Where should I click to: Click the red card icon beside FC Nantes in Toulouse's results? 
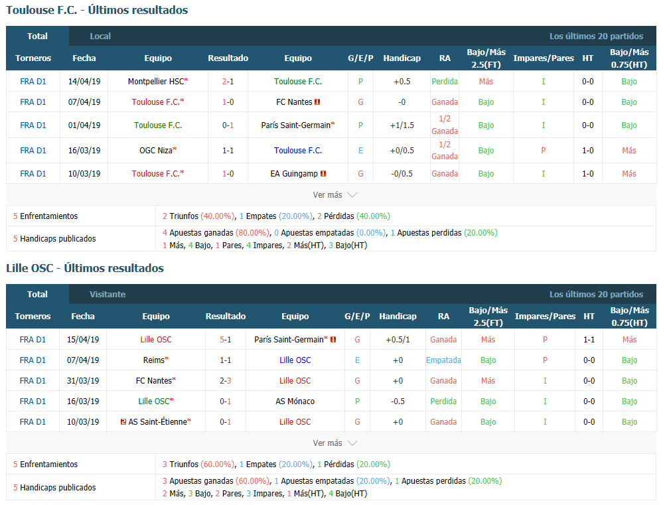pyautogui.click(x=317, y=102)
